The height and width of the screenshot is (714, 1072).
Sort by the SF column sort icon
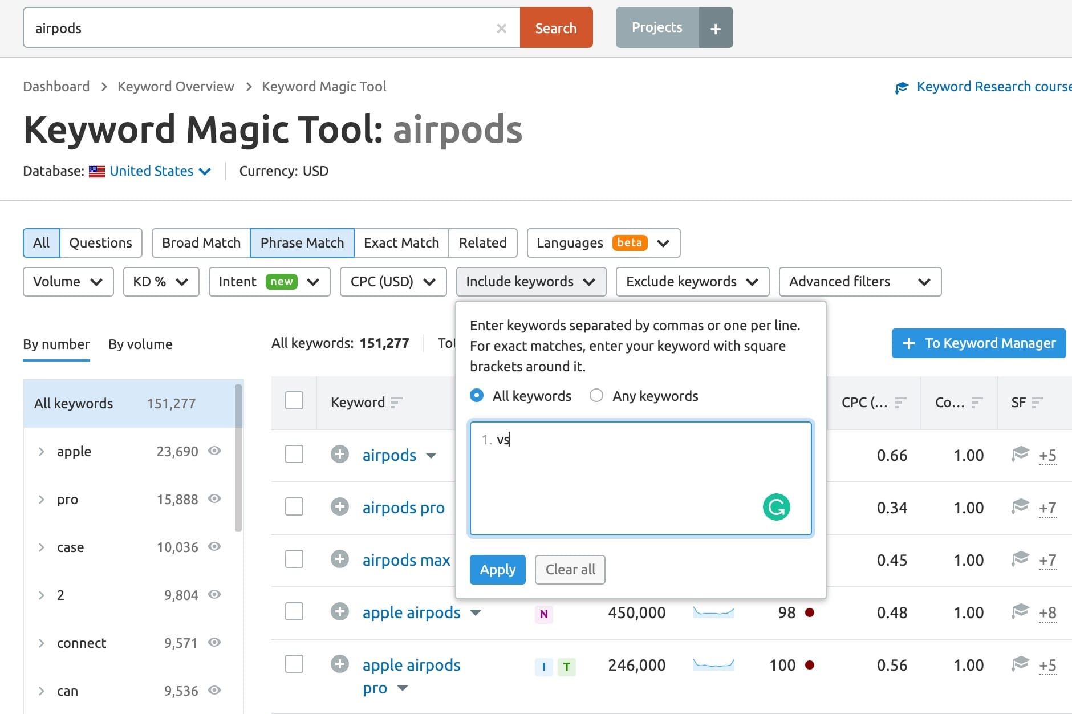tap(1037, 403)
